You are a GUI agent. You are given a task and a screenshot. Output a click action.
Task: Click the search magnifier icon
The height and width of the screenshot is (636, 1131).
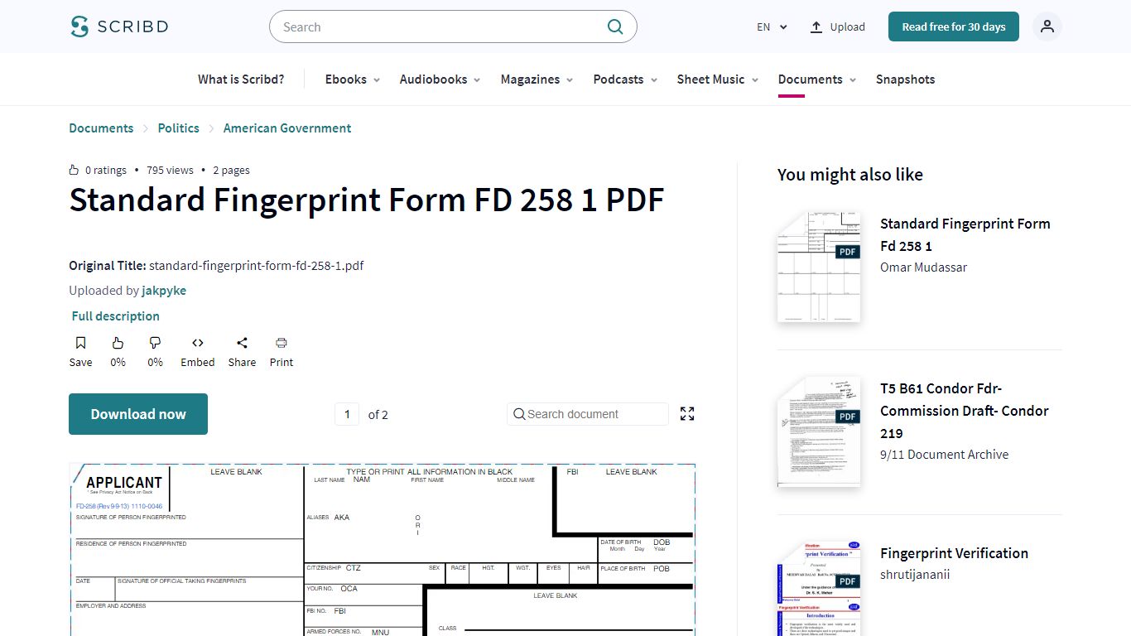(615, 26)
